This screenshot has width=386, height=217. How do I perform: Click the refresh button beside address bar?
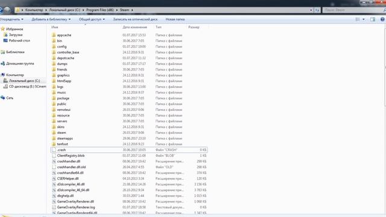pyautogui.click(x=317, y=10)
